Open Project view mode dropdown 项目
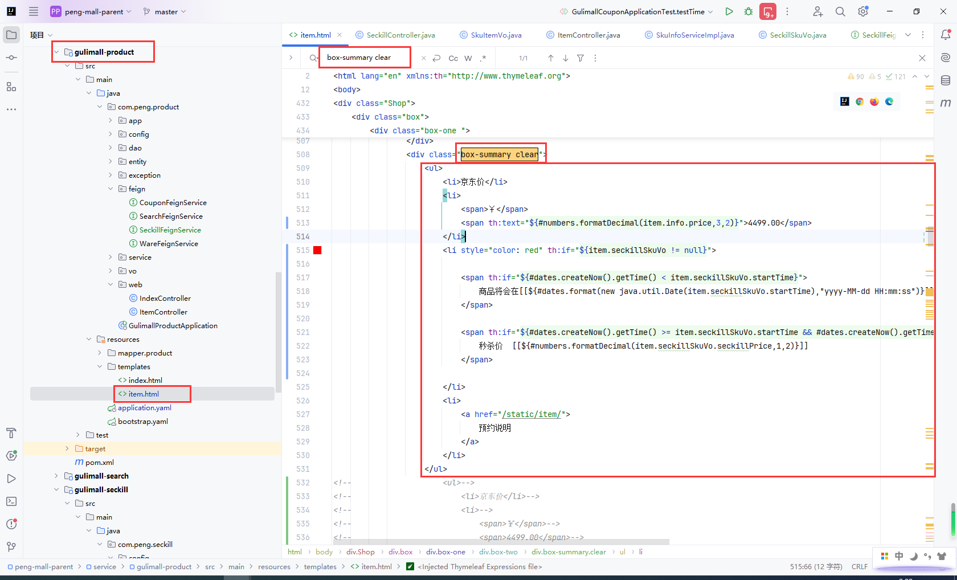 [x=41, y=35]
